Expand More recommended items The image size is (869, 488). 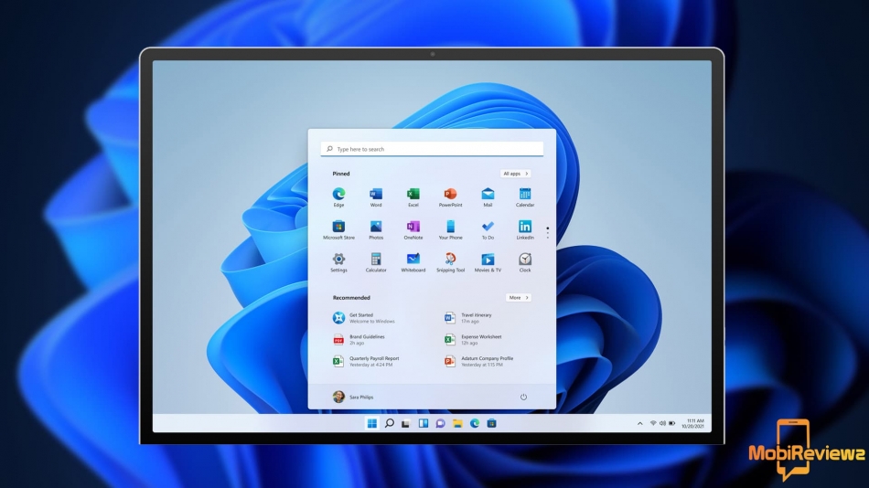518,298
